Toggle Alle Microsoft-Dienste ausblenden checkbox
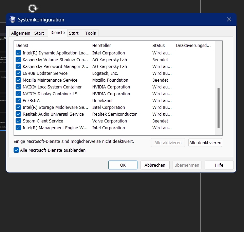This screenshot has width=244, height=232. 16,150
